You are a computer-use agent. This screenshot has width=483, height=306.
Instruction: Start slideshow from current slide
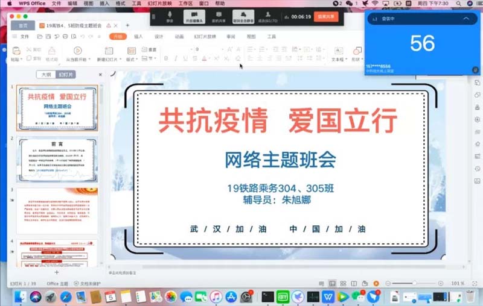click(x=78, y=52)
